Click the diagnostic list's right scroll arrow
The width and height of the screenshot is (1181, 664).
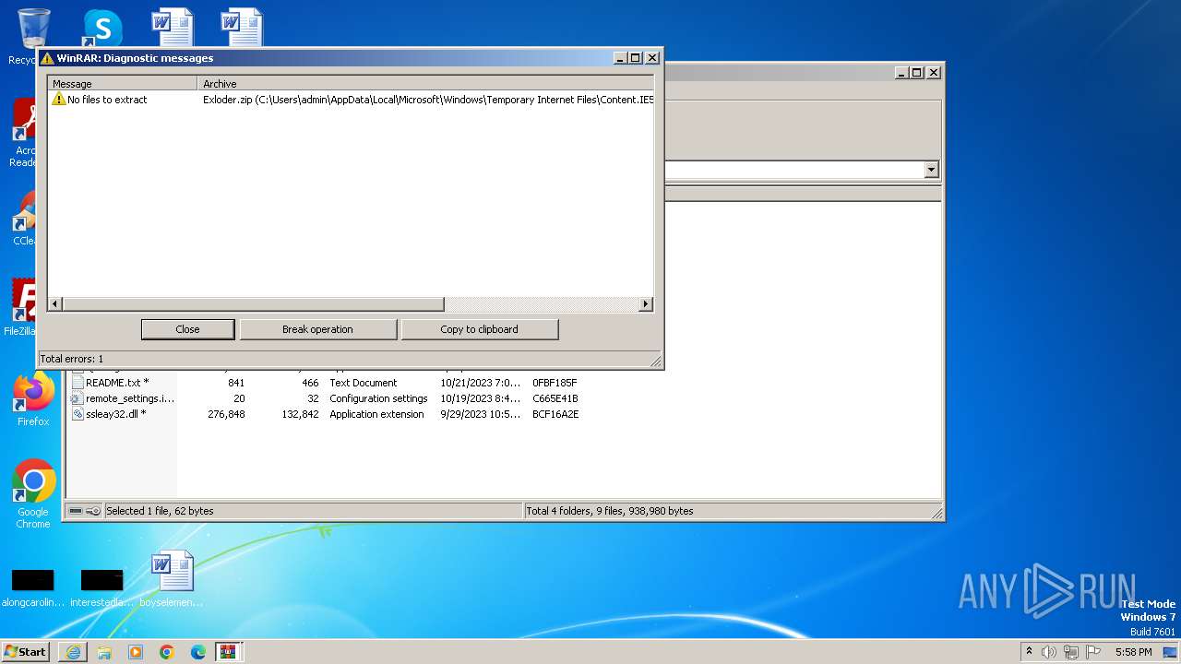[x=646, y=304]
